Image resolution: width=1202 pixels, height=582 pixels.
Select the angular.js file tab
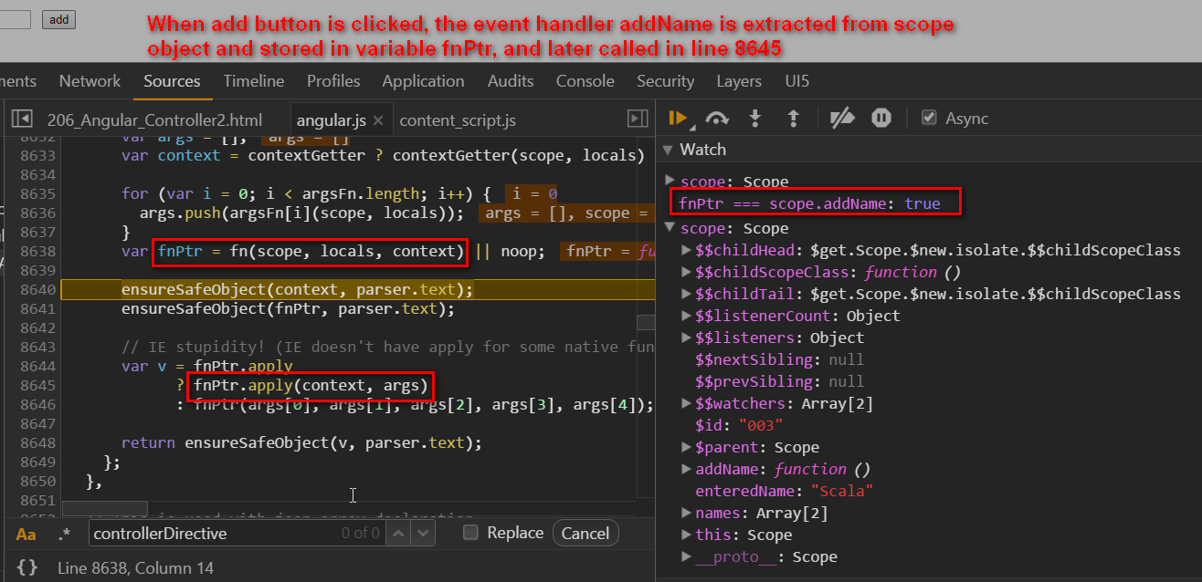click(332, 120)
